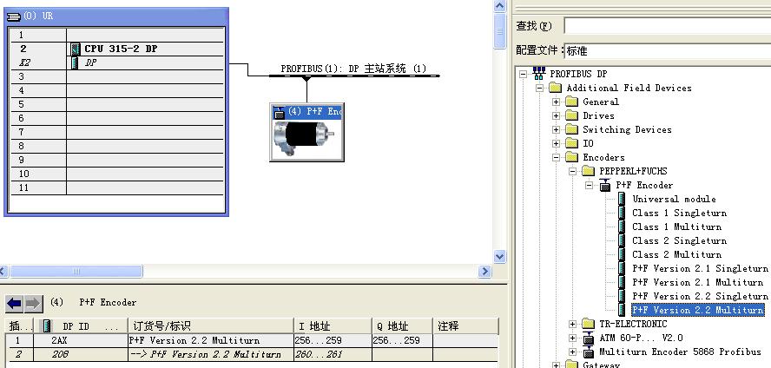The height and width of the screenshot is (368, 771).
Task: Click the Universal module icon
Action: click(x=622, y=199)
